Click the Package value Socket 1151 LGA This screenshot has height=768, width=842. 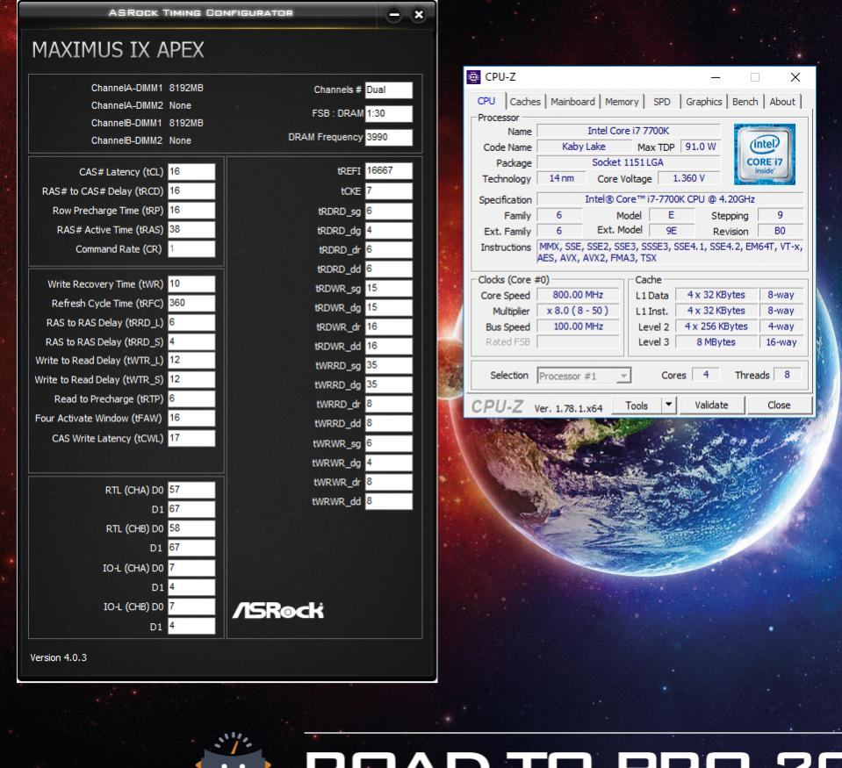click(629, 162)
